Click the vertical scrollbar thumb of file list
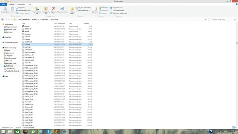 pos(237,43)
